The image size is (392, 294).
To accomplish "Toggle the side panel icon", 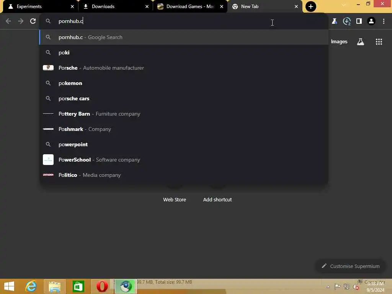I will click(x=359, y=21).
